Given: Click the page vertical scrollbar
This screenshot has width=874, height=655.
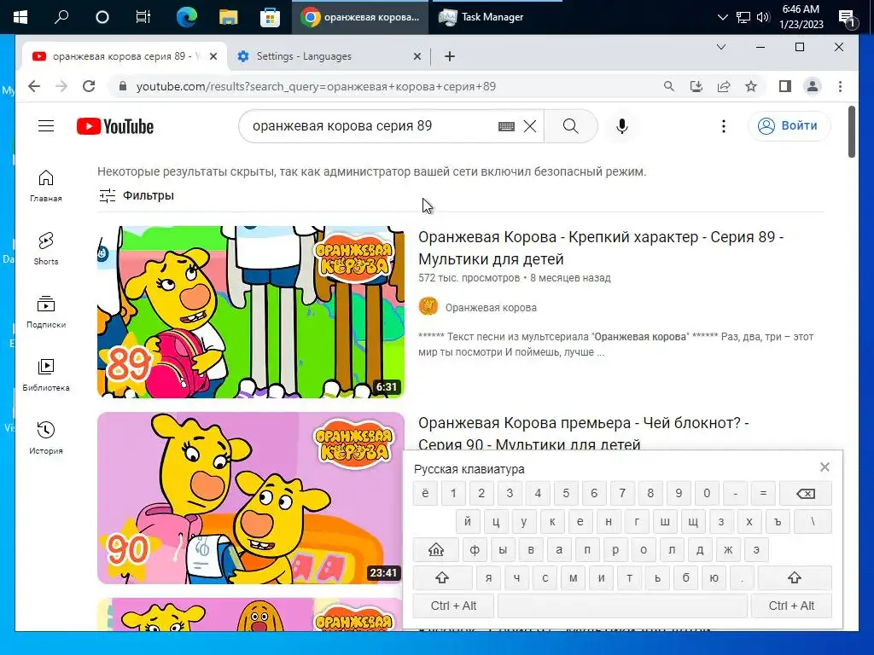Looking at the screenshot, I should pos(851,132).
